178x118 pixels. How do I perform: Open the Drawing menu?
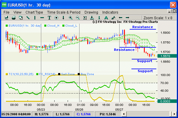pyautogui.click(x=91, y=12)
